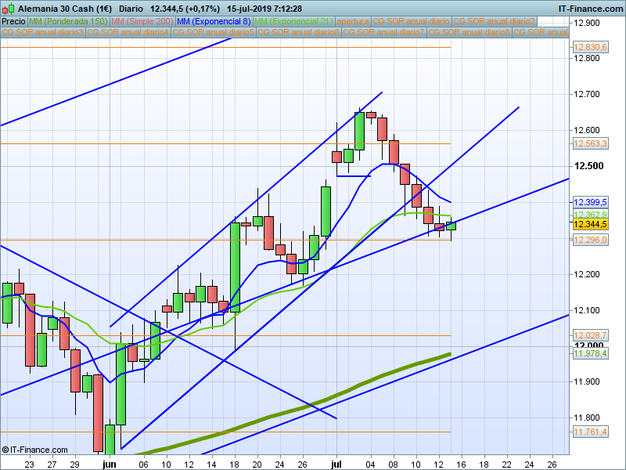Click the jun month label on time axis

coord(109,464)
